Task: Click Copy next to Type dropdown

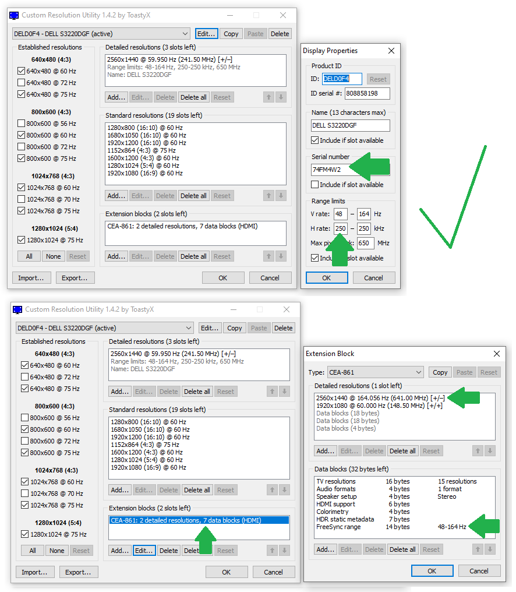Action: (x=440, y=372)
